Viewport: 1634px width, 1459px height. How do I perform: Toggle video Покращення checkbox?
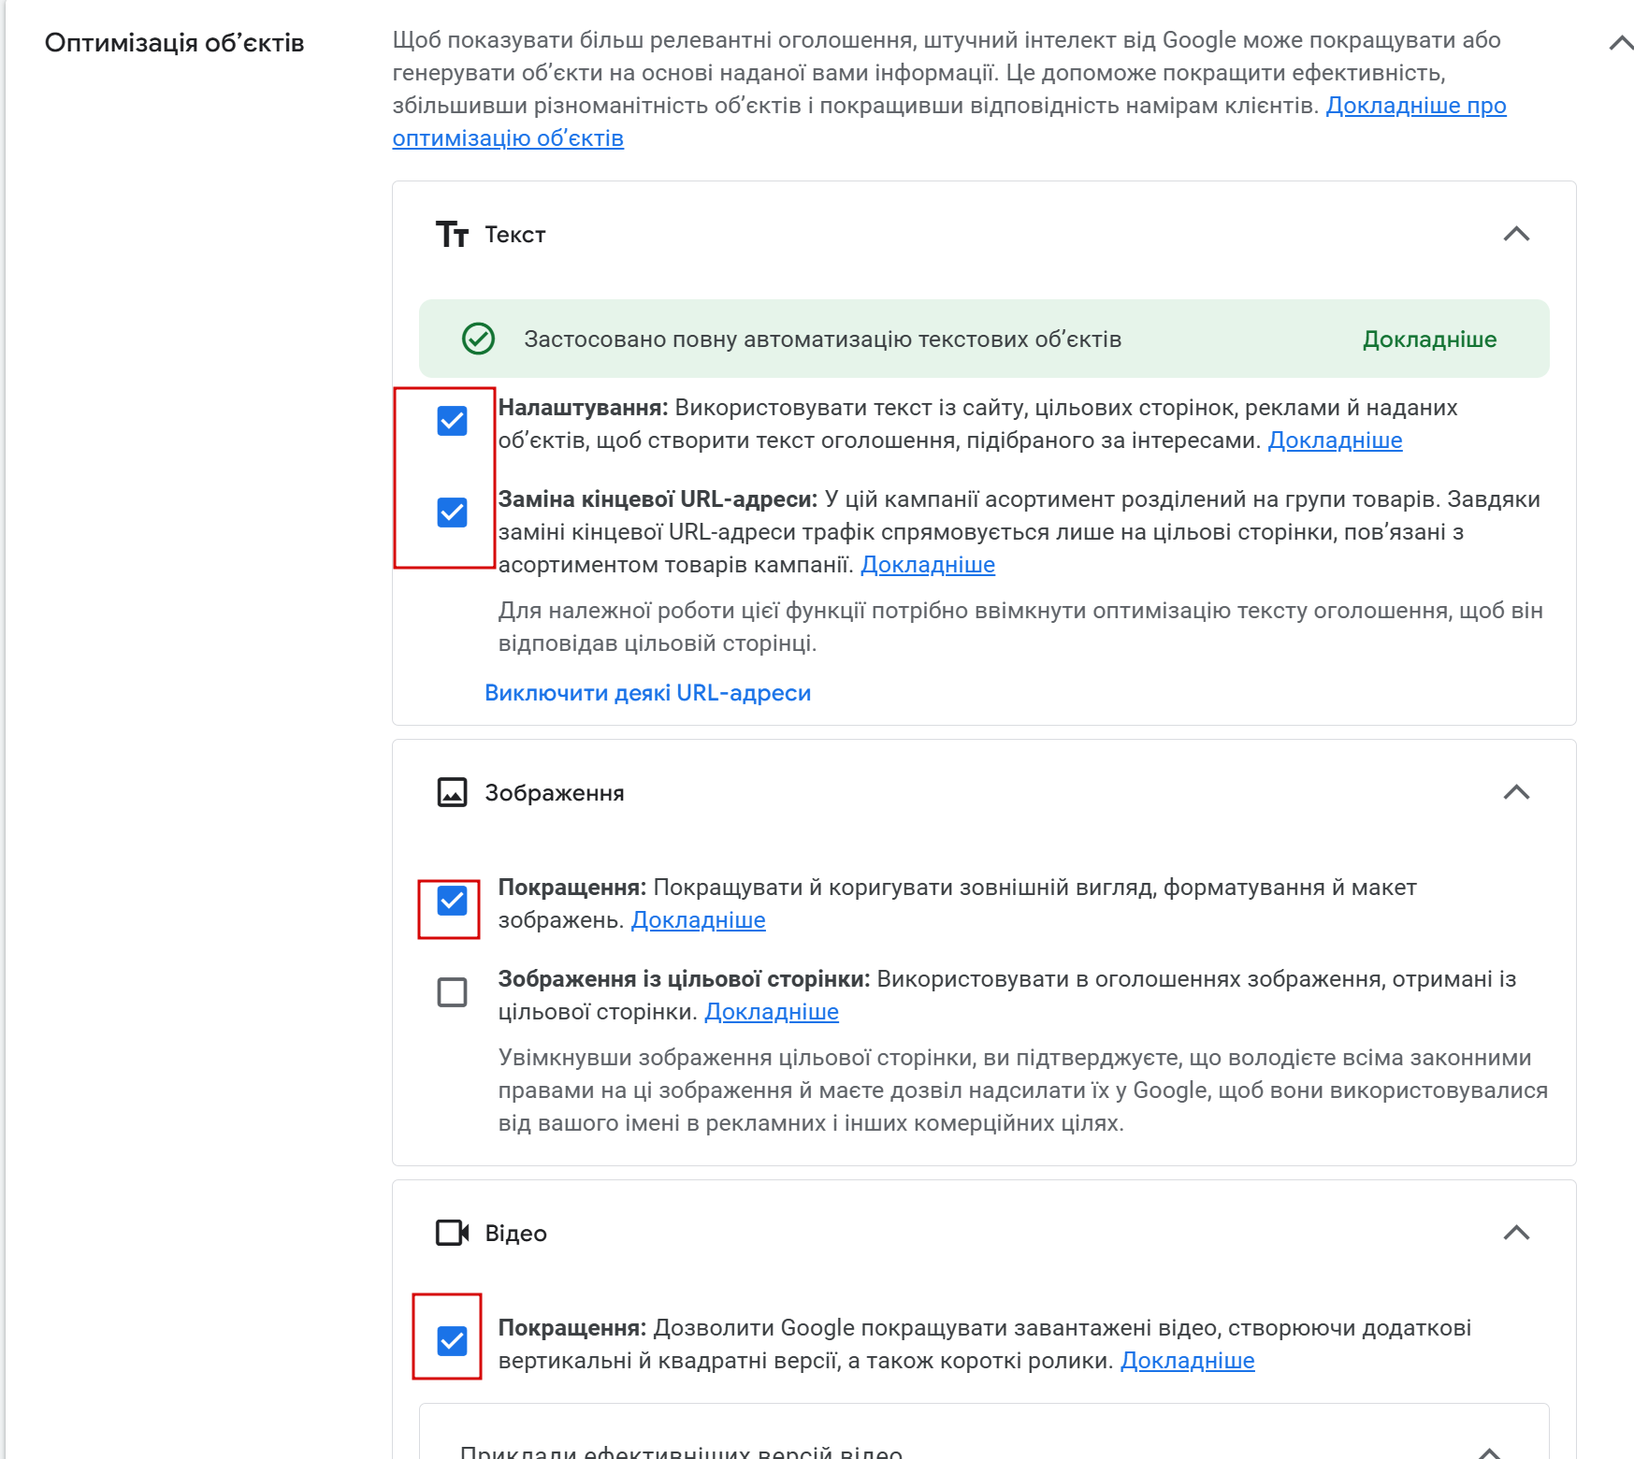coord(452,1340)
